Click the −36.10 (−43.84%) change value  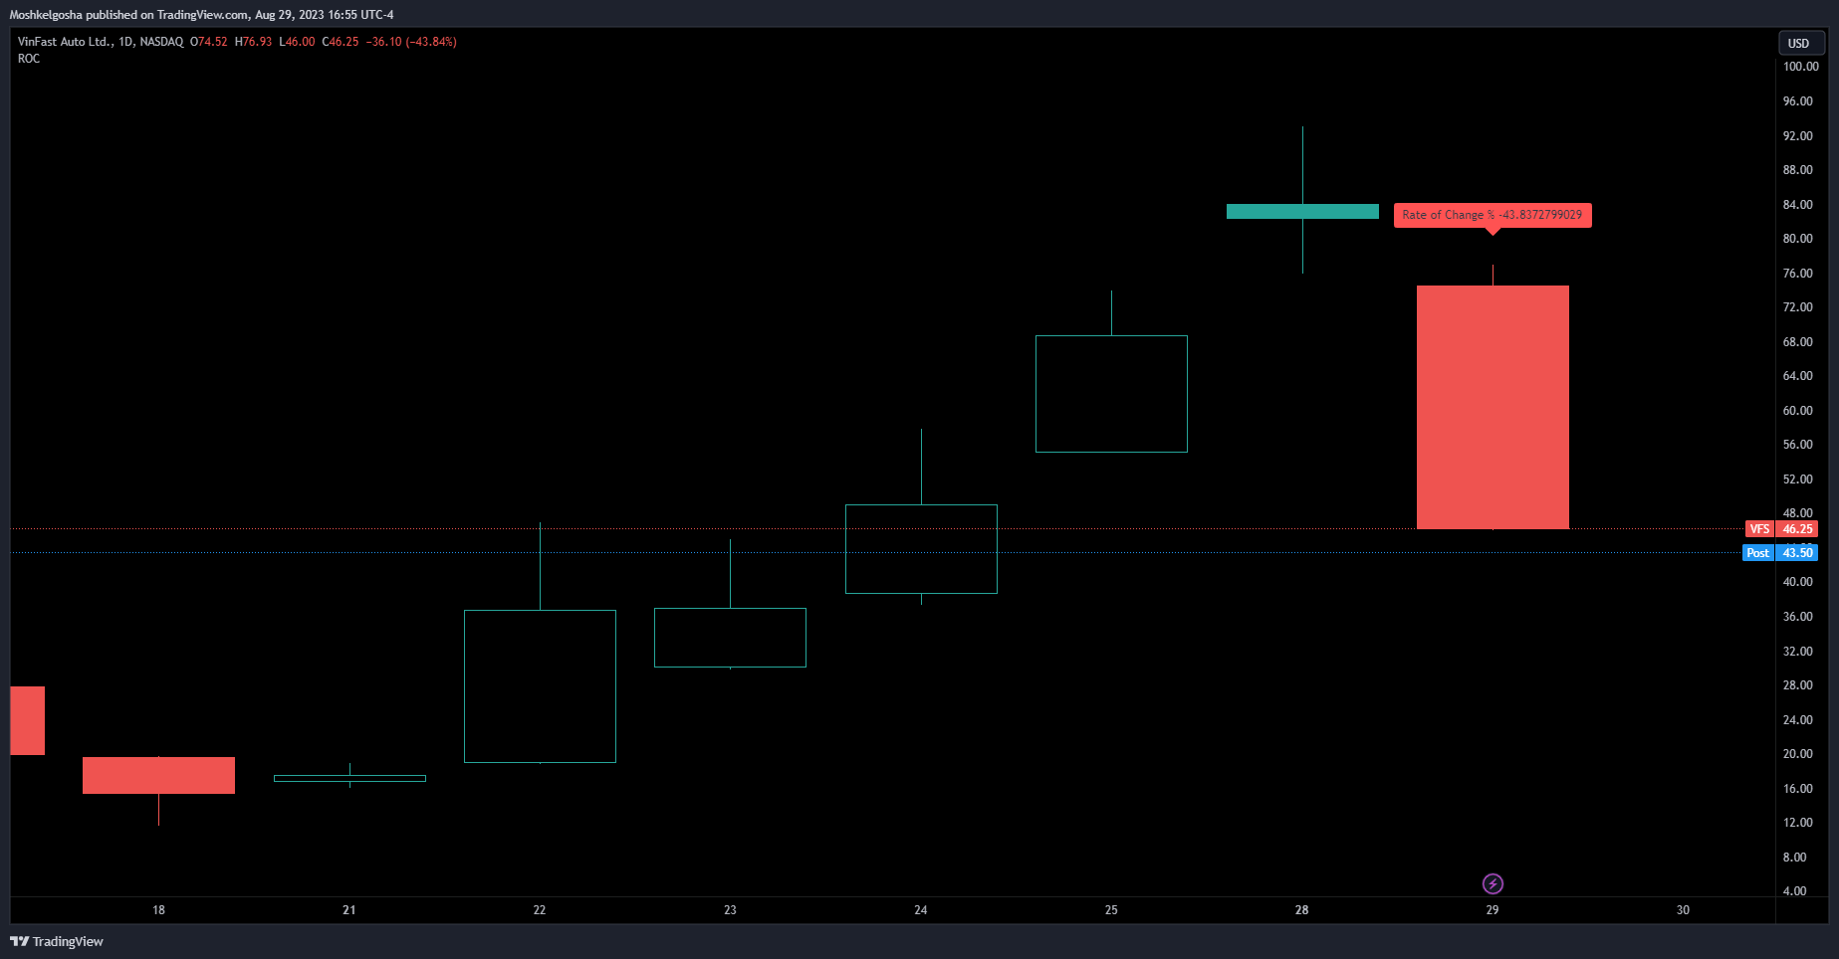pos(411,42)
